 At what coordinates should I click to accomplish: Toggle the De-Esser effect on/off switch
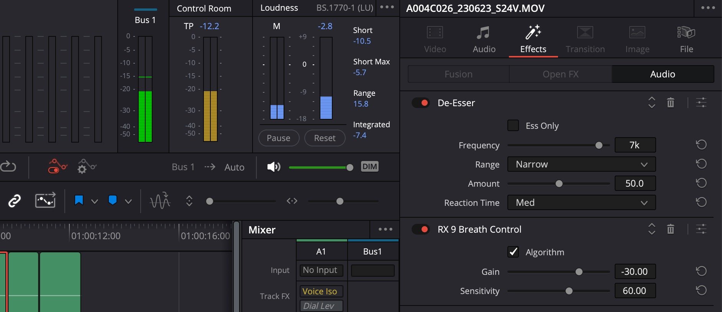pyautogui.click(x=421, y=103)
